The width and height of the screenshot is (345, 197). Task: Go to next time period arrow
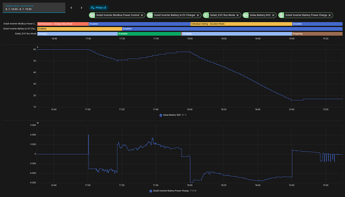(81, 7)
